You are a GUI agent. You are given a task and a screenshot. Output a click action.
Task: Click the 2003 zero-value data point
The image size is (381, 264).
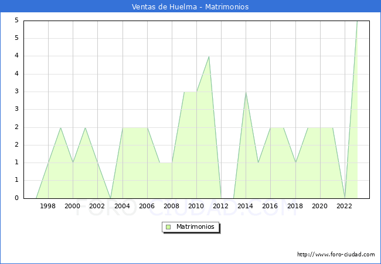110,198
